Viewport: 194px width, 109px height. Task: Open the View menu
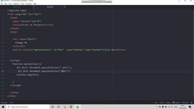pos(10,4)
